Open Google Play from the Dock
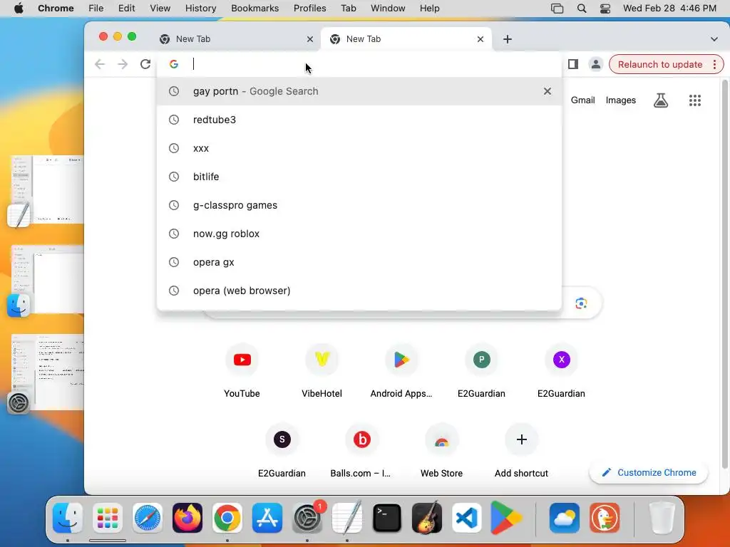 tap(507, 518)
